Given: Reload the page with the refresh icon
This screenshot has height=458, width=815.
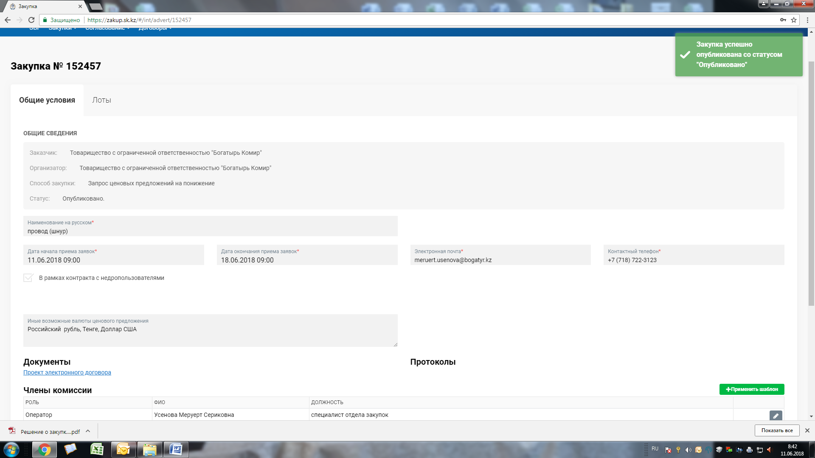Looking at the screenshot, I should coord(31,20).
